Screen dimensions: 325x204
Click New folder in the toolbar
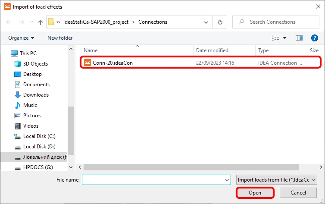point(60,38)
